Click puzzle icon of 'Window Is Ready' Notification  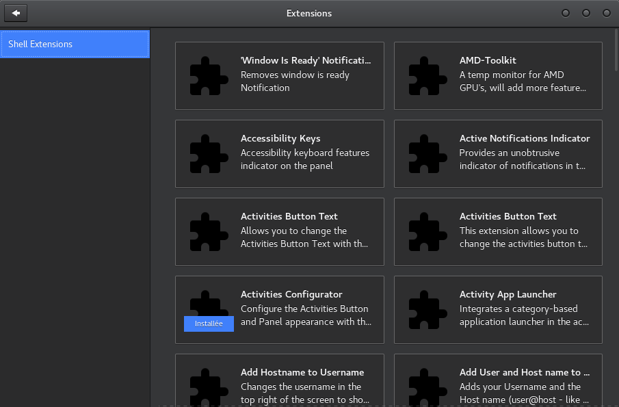209,76
